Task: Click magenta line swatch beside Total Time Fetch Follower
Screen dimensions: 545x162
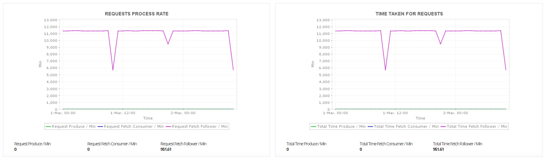Action: 443,127
